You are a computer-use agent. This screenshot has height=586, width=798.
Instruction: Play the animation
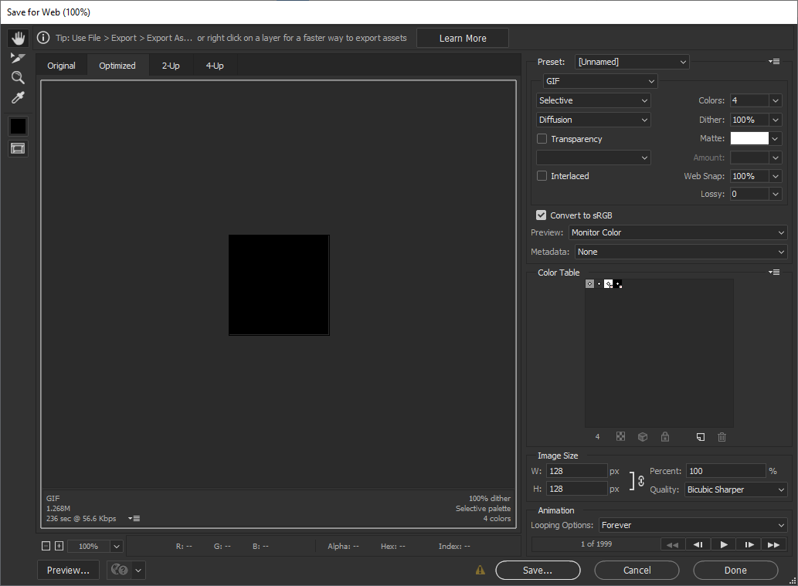723,544
